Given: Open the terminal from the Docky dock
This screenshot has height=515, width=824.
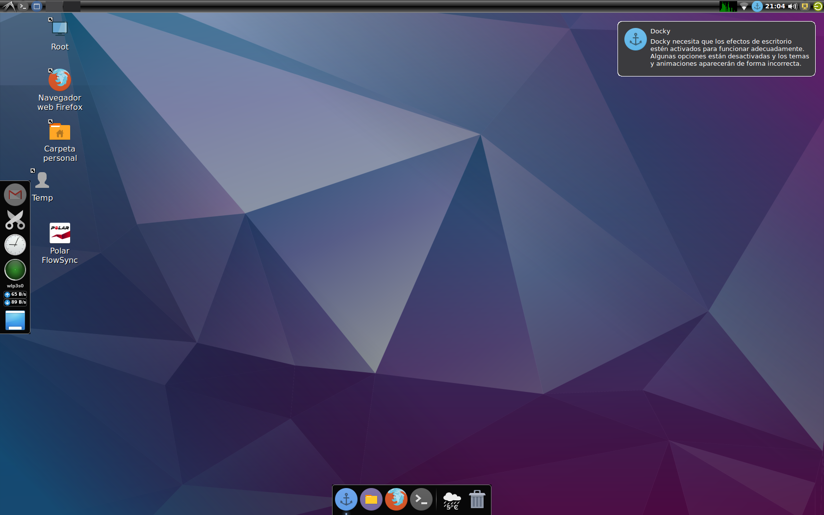Looking at the screenshot, I should pos(421,499).
